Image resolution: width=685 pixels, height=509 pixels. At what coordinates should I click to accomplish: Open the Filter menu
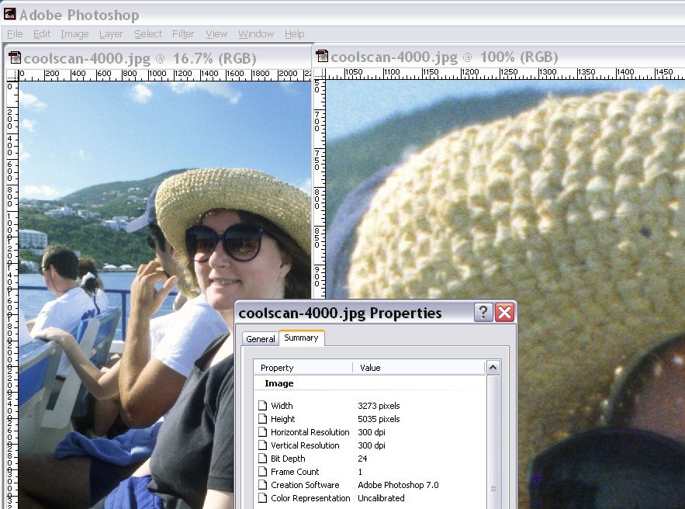tap(183, 33)
